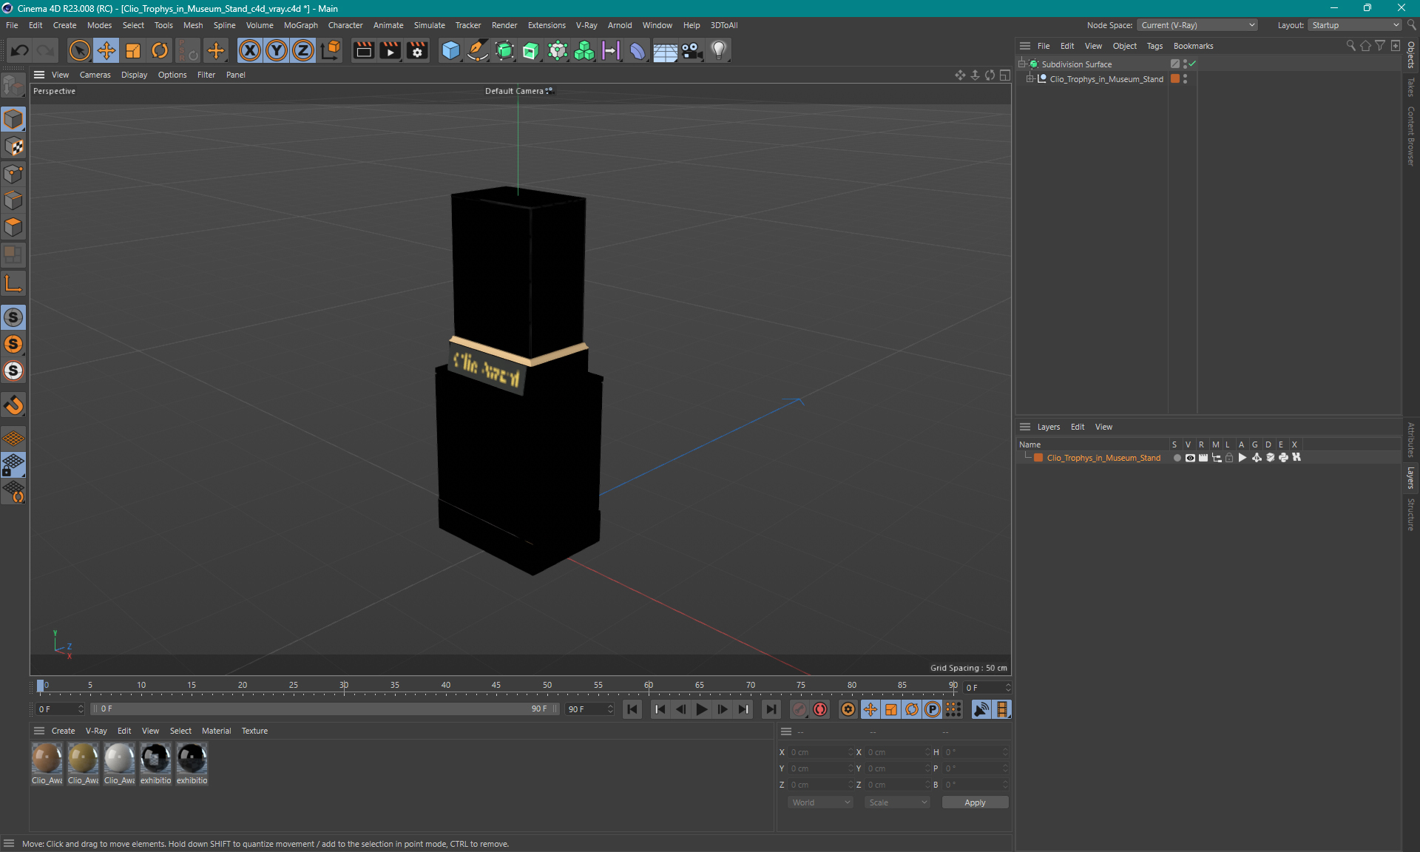Click the Enable Snap S icon

(x=13, y=317)
